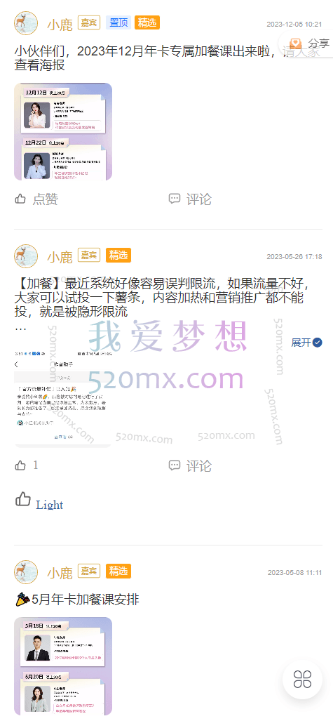Open the December course poster thumbnail

coord(63,131)
